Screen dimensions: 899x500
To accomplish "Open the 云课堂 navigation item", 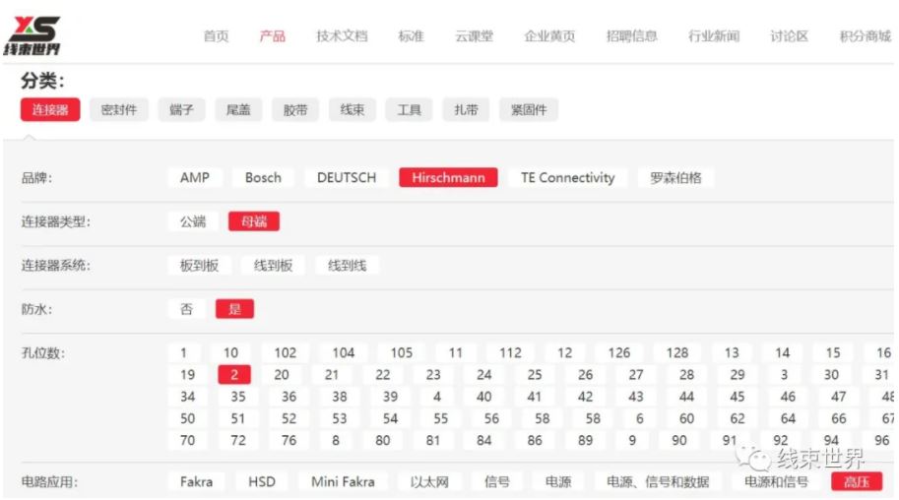I will tap(474, 36).
